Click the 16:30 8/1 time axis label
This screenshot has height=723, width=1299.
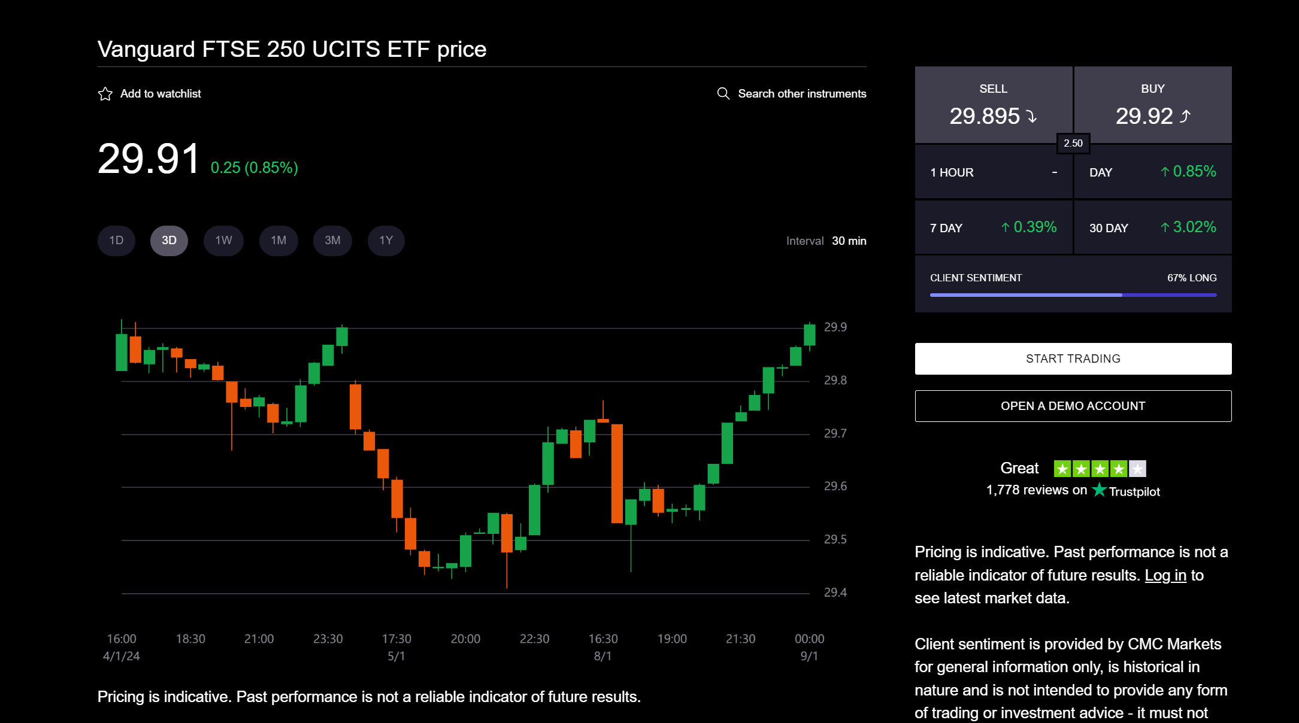pyautogui.click(x=603, y=648)
